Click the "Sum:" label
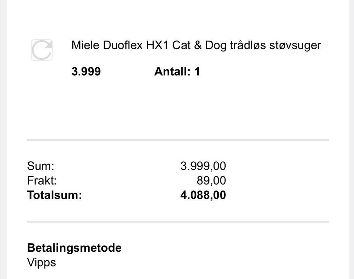 (x=41, y=166)
